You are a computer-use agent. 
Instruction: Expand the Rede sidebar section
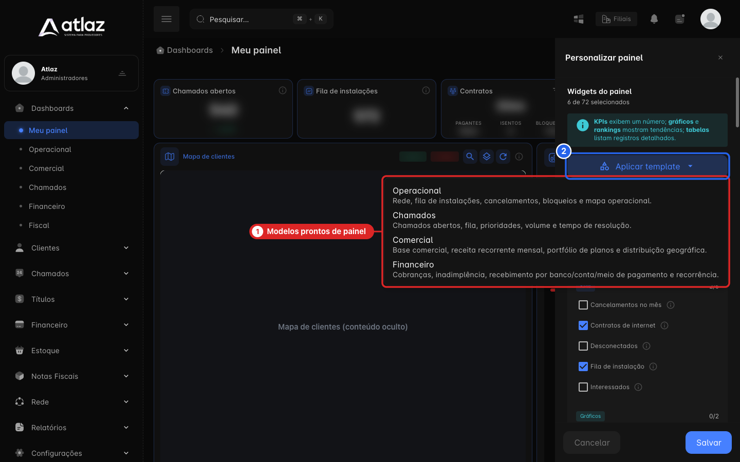[x=71, y=402]
